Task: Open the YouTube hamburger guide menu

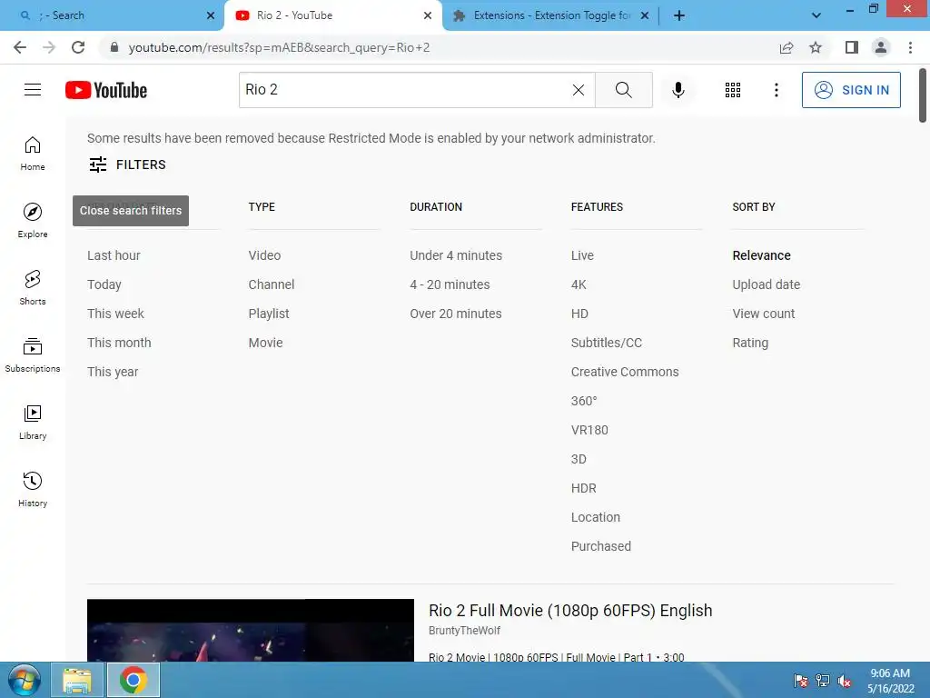Action: [x=33, y=90]
